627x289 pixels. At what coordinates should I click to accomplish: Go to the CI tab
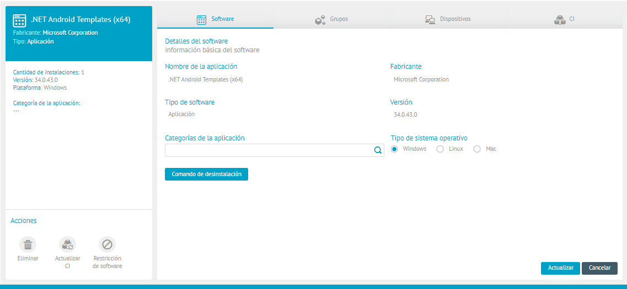click(x=572, y=19)
